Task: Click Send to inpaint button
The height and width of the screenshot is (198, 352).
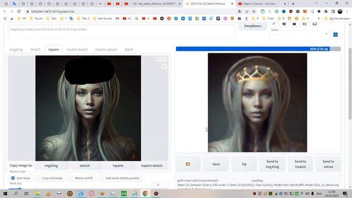Action: pyautogui.click(x=300, y=164)
